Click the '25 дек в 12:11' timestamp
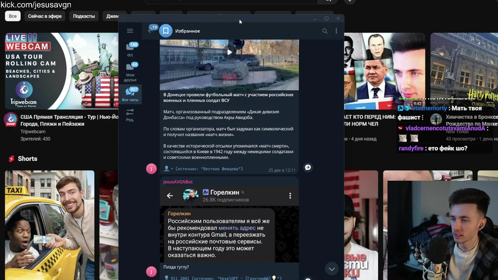 pos(282,170)
